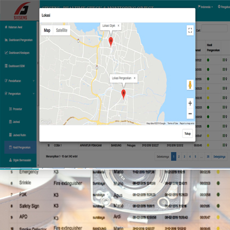The height and width of the screenshot is (230, 230).
Task: Open Dashboard Kesiapan chart icon
Action: (6, 53)
